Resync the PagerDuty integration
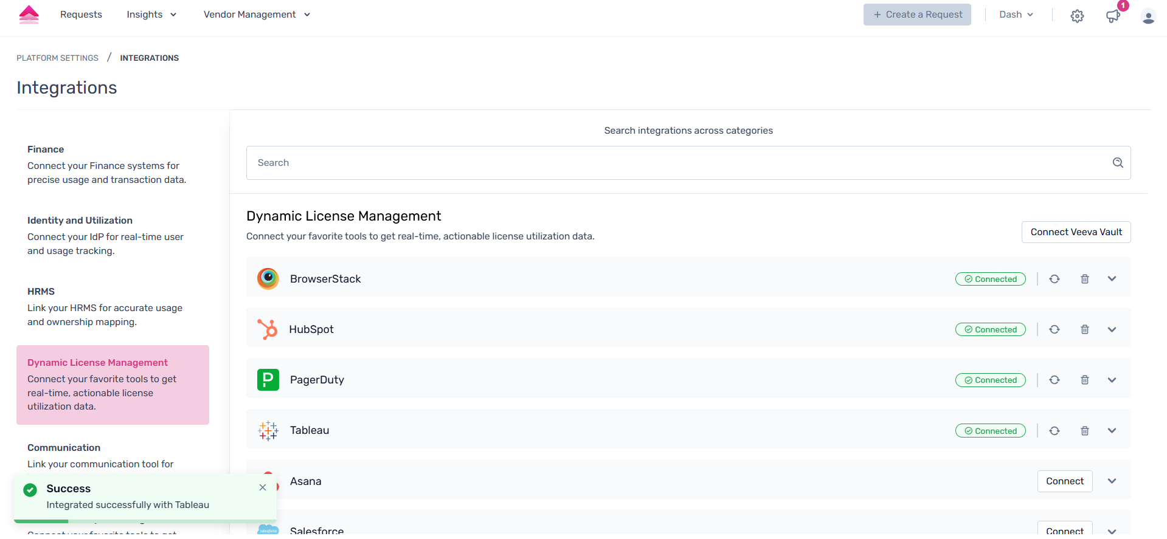Screen dimensions: 1167x539 click(x=1054, y=380)
